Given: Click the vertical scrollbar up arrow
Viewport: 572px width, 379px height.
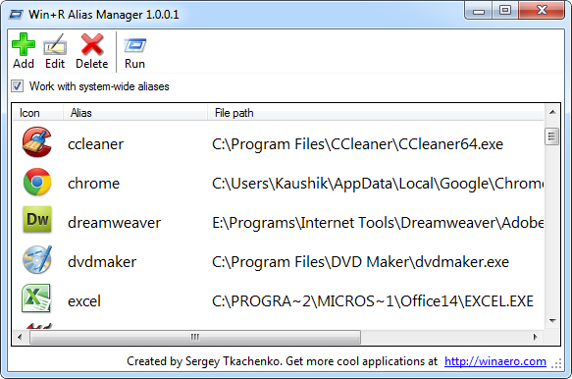Looking at the screenshot, I should [x=552, y=112].
